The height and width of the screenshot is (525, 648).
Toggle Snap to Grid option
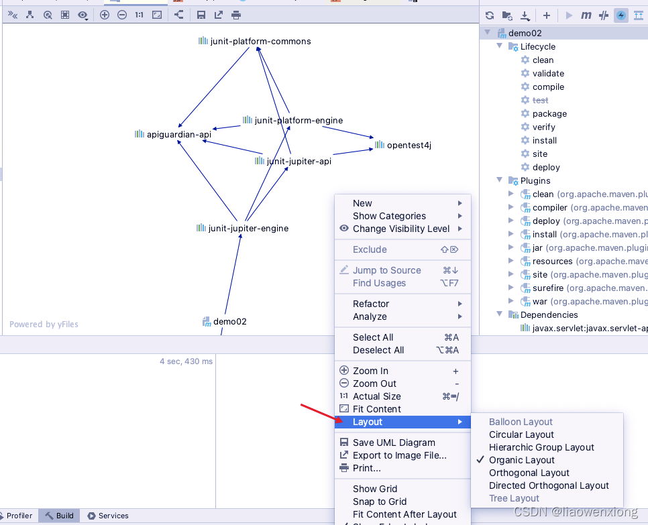[x=403, y=502]
